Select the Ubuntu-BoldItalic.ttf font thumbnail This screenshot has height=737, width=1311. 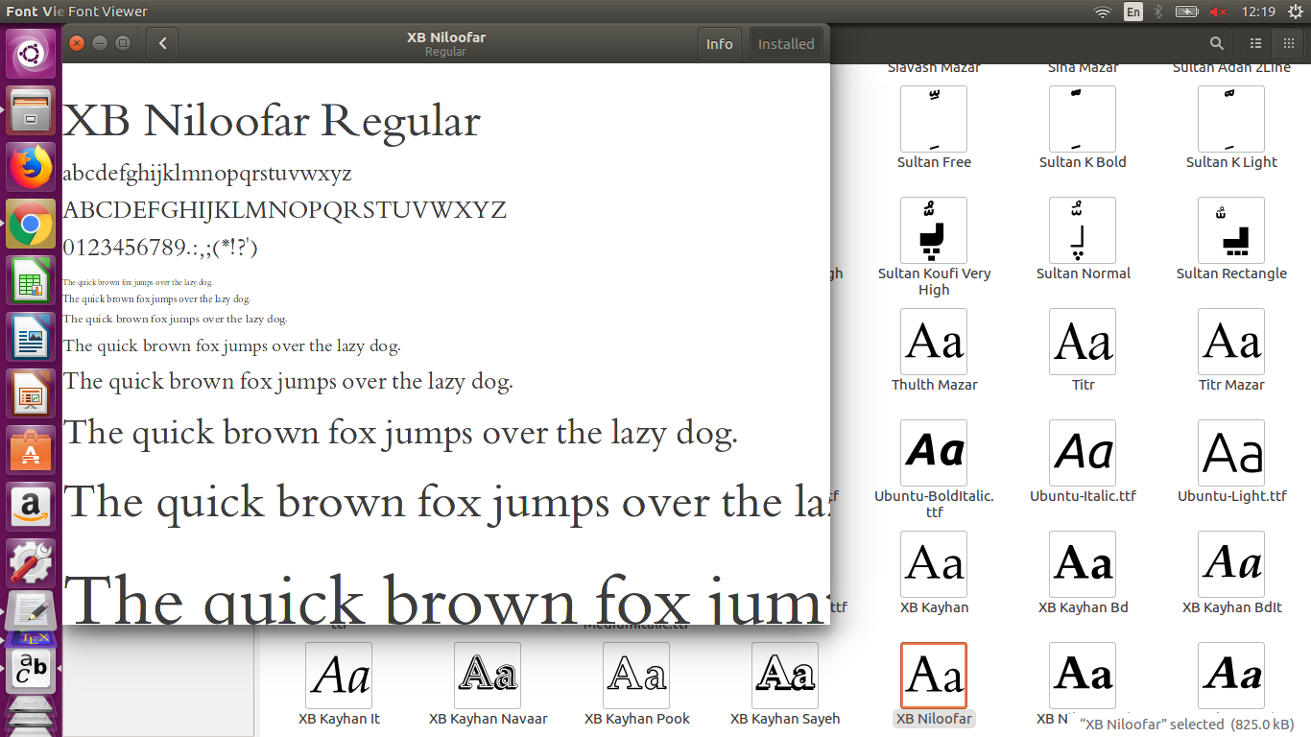934,453
